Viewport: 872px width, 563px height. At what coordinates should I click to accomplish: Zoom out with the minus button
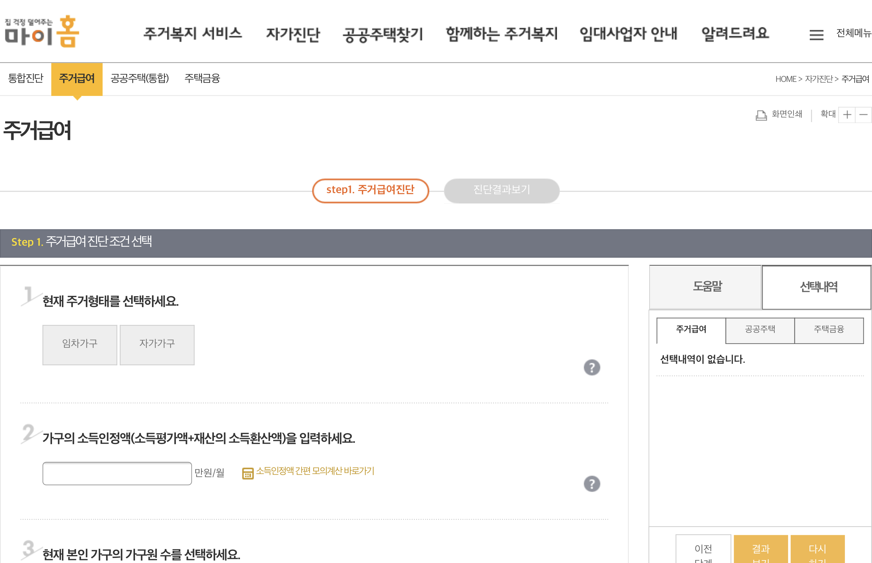(x=863, y=115)
